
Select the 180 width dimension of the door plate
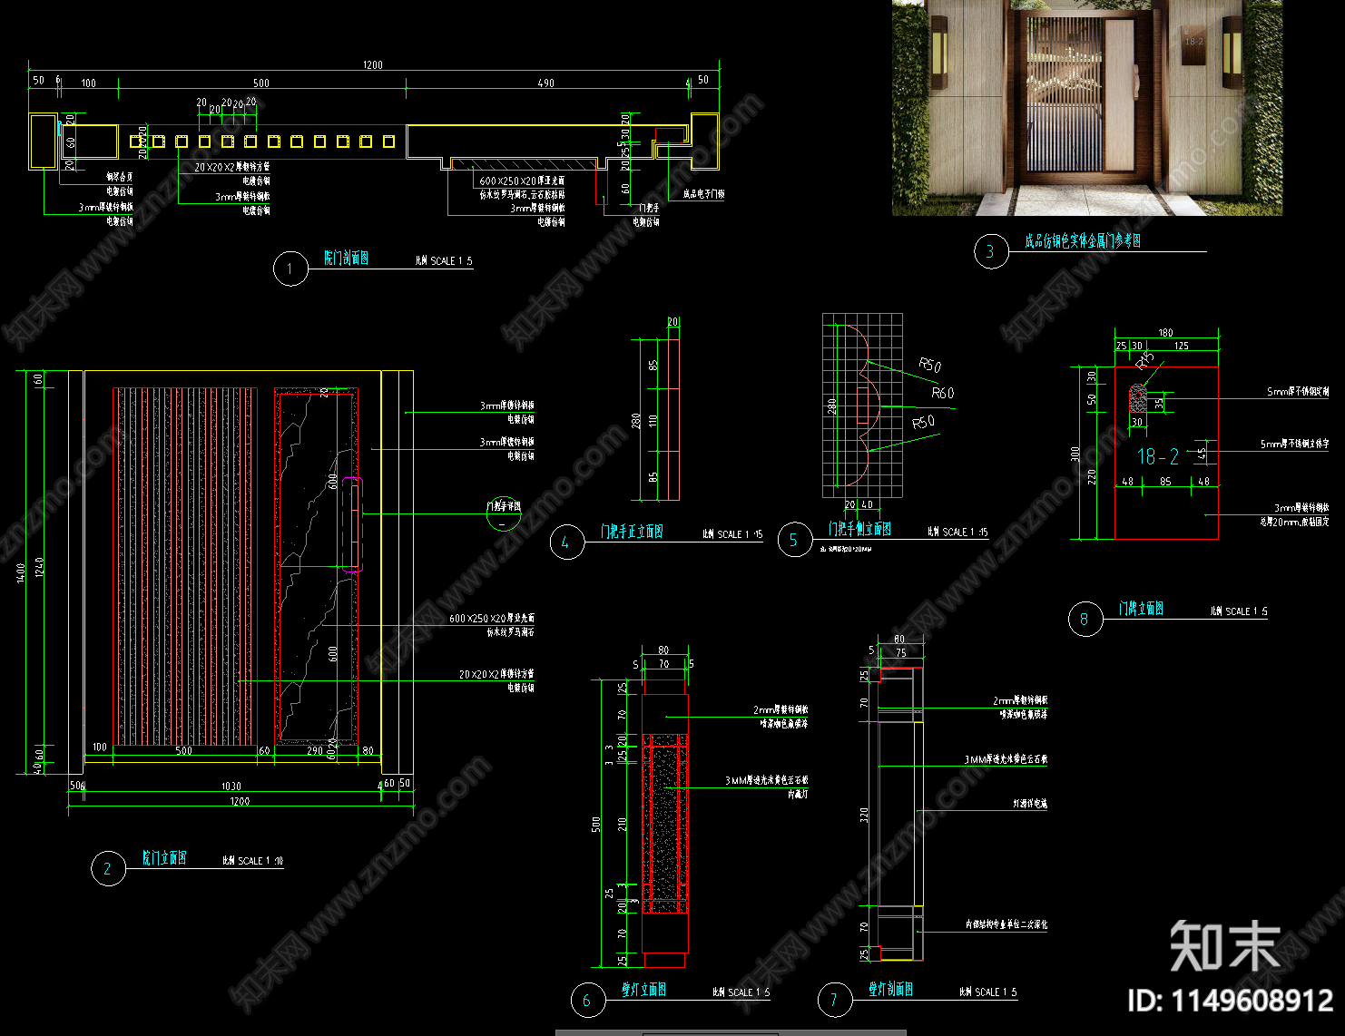pos(1165,333)
